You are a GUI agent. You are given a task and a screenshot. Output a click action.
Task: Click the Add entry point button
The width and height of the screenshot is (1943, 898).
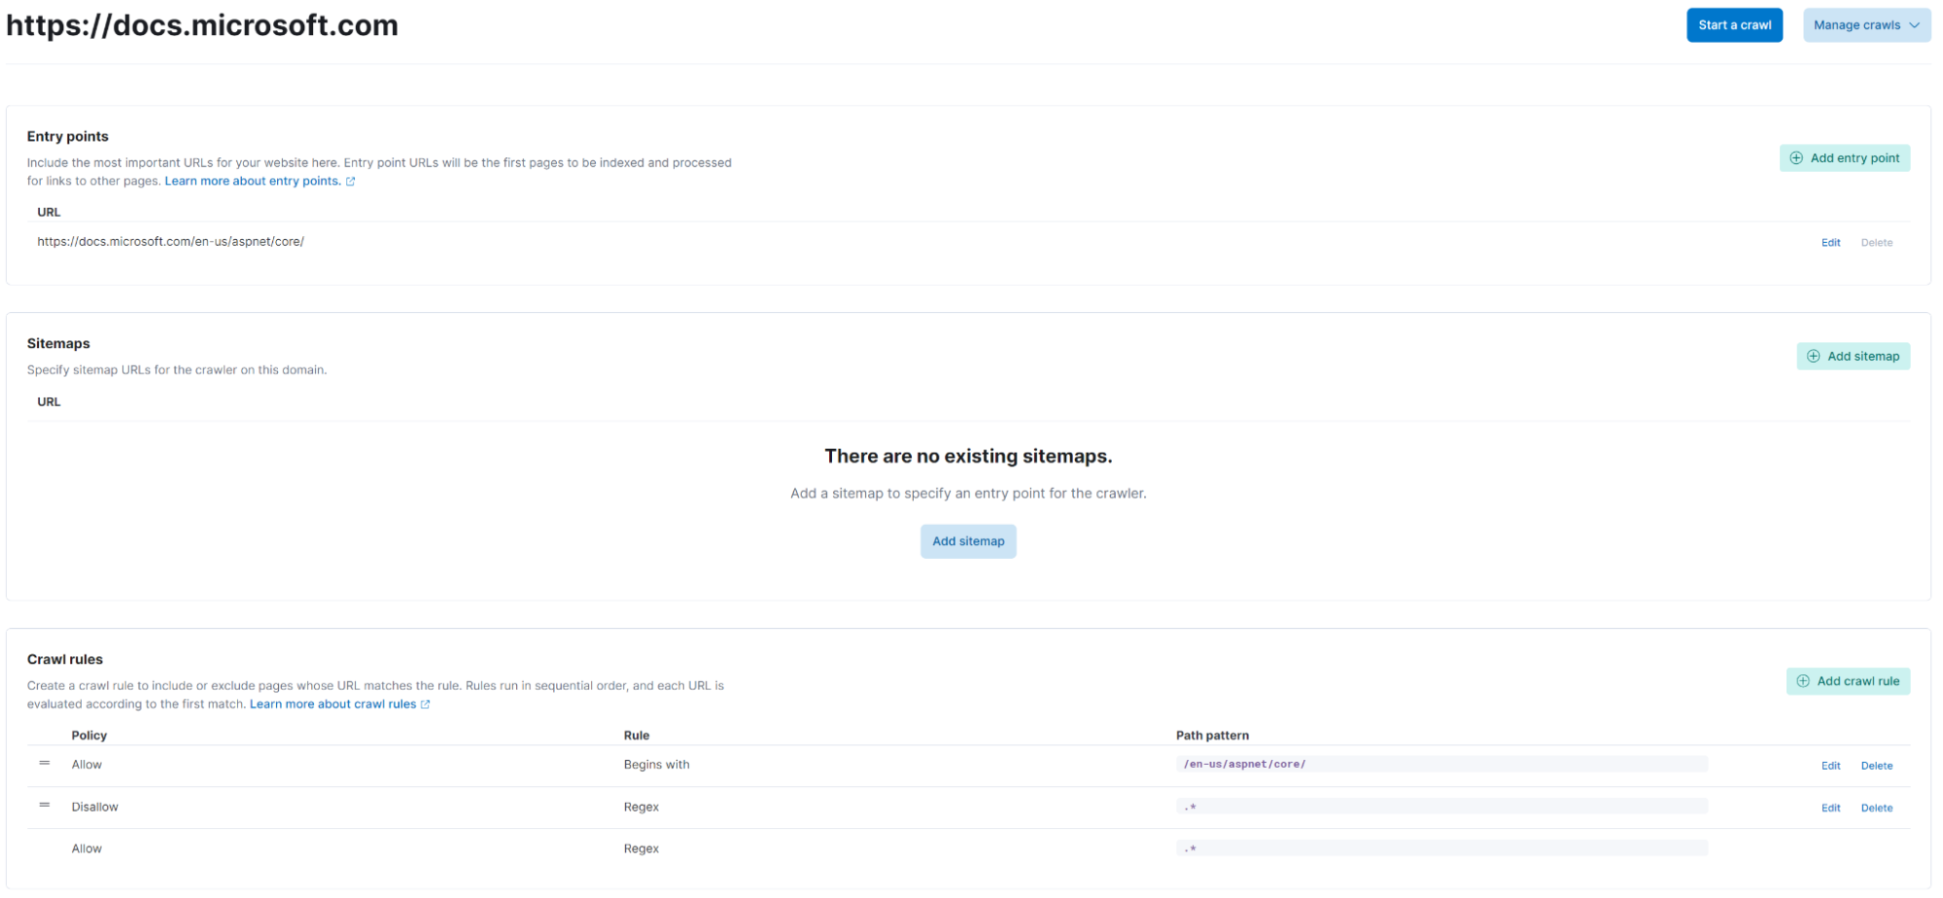point(1844,158)
